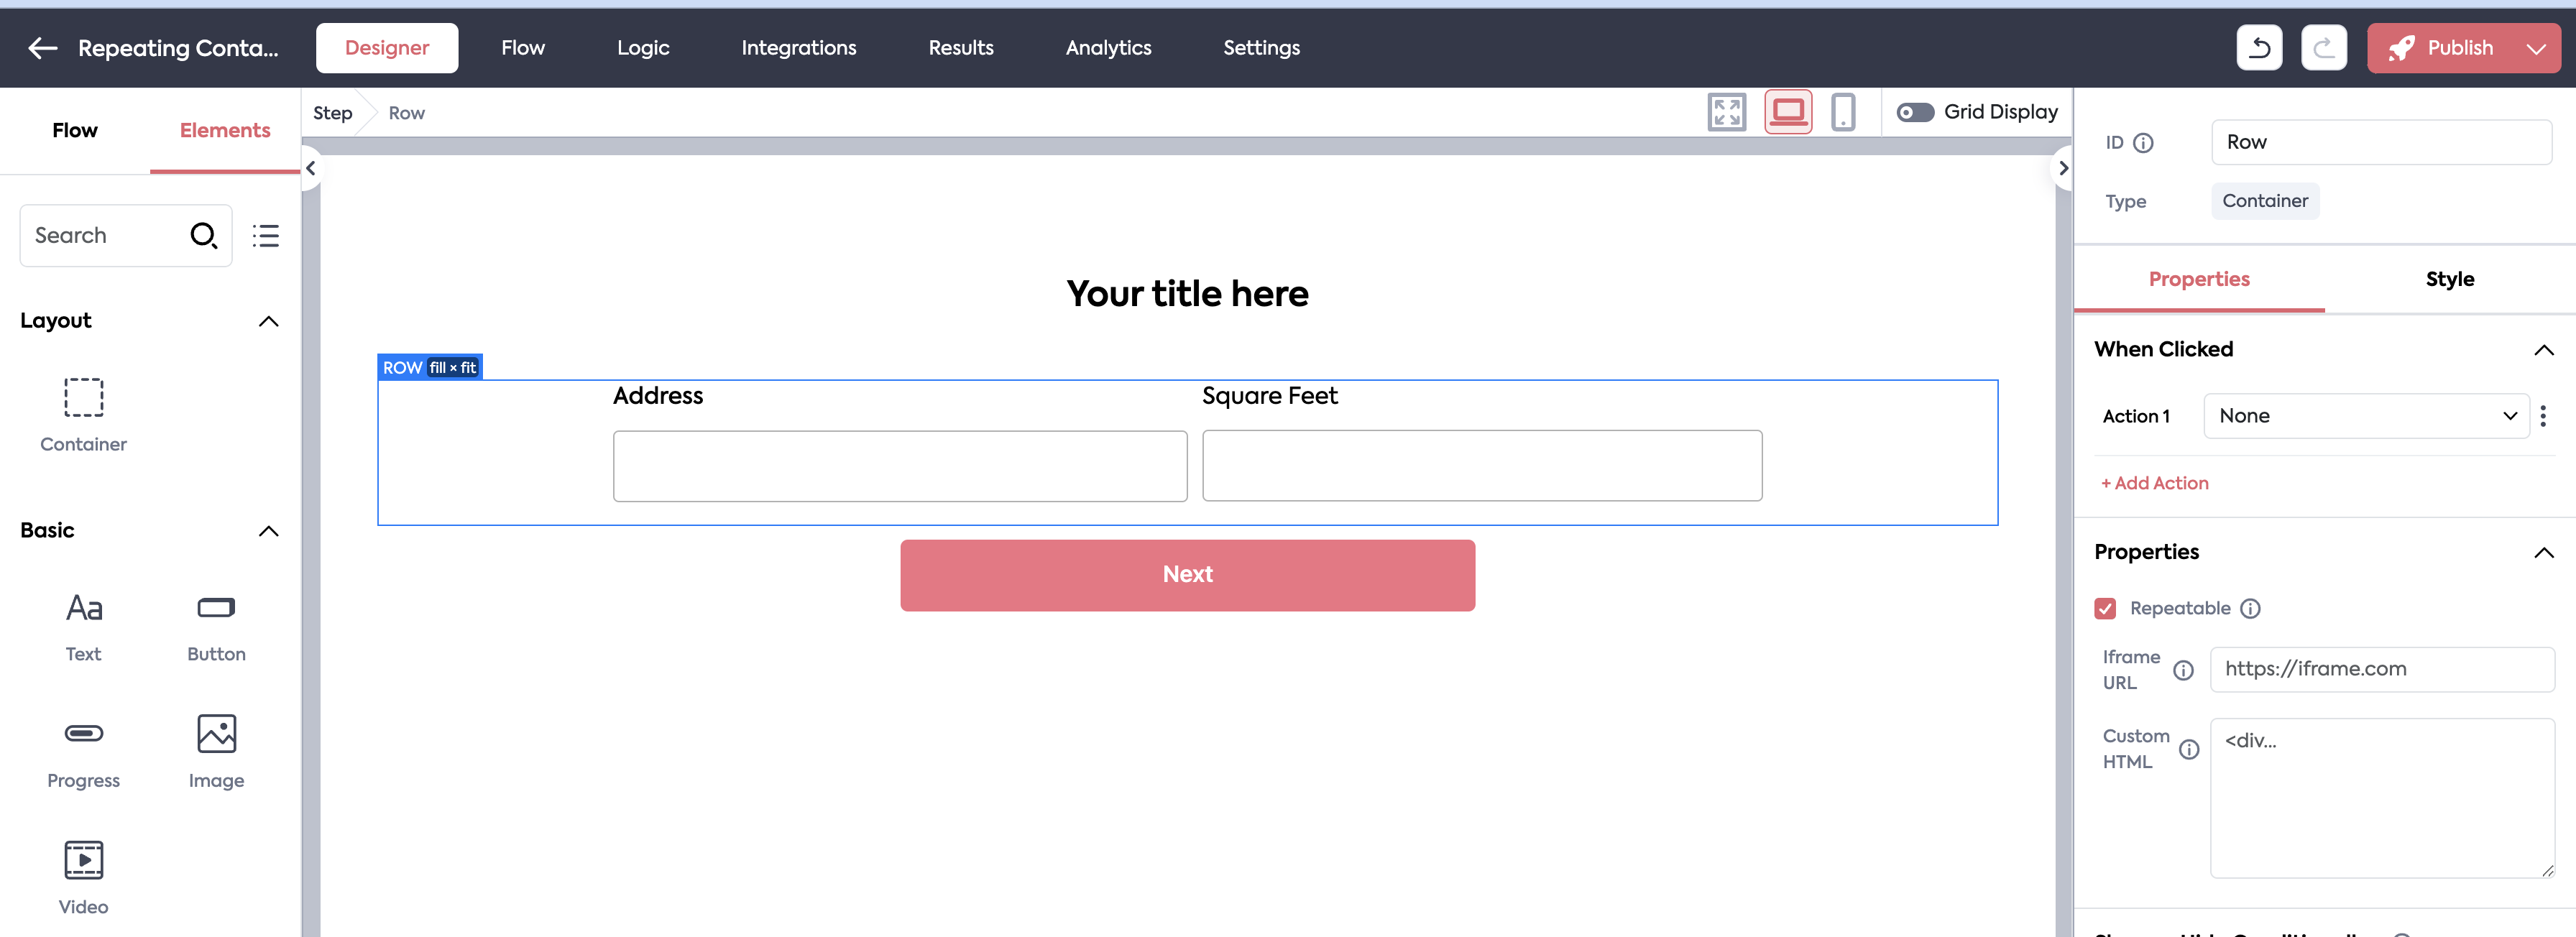Click the Add Action link
The width and height of the screenshot is (2576, 937).
pos(2154,484)
